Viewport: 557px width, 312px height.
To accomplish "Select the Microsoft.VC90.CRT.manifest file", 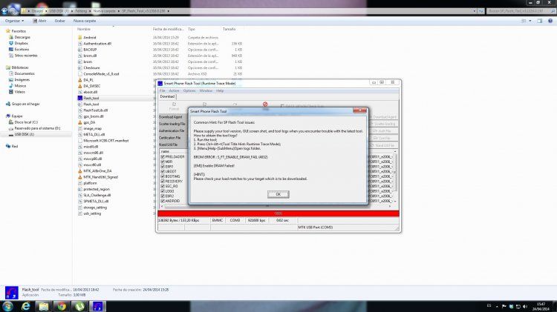I will pos(106,140).
